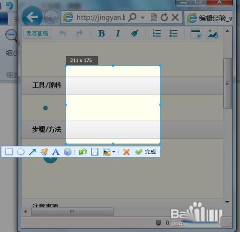Click the insert image icon
Image resolution: width=240 pixels, height=232 pixels.
click(x=212, y=33)
